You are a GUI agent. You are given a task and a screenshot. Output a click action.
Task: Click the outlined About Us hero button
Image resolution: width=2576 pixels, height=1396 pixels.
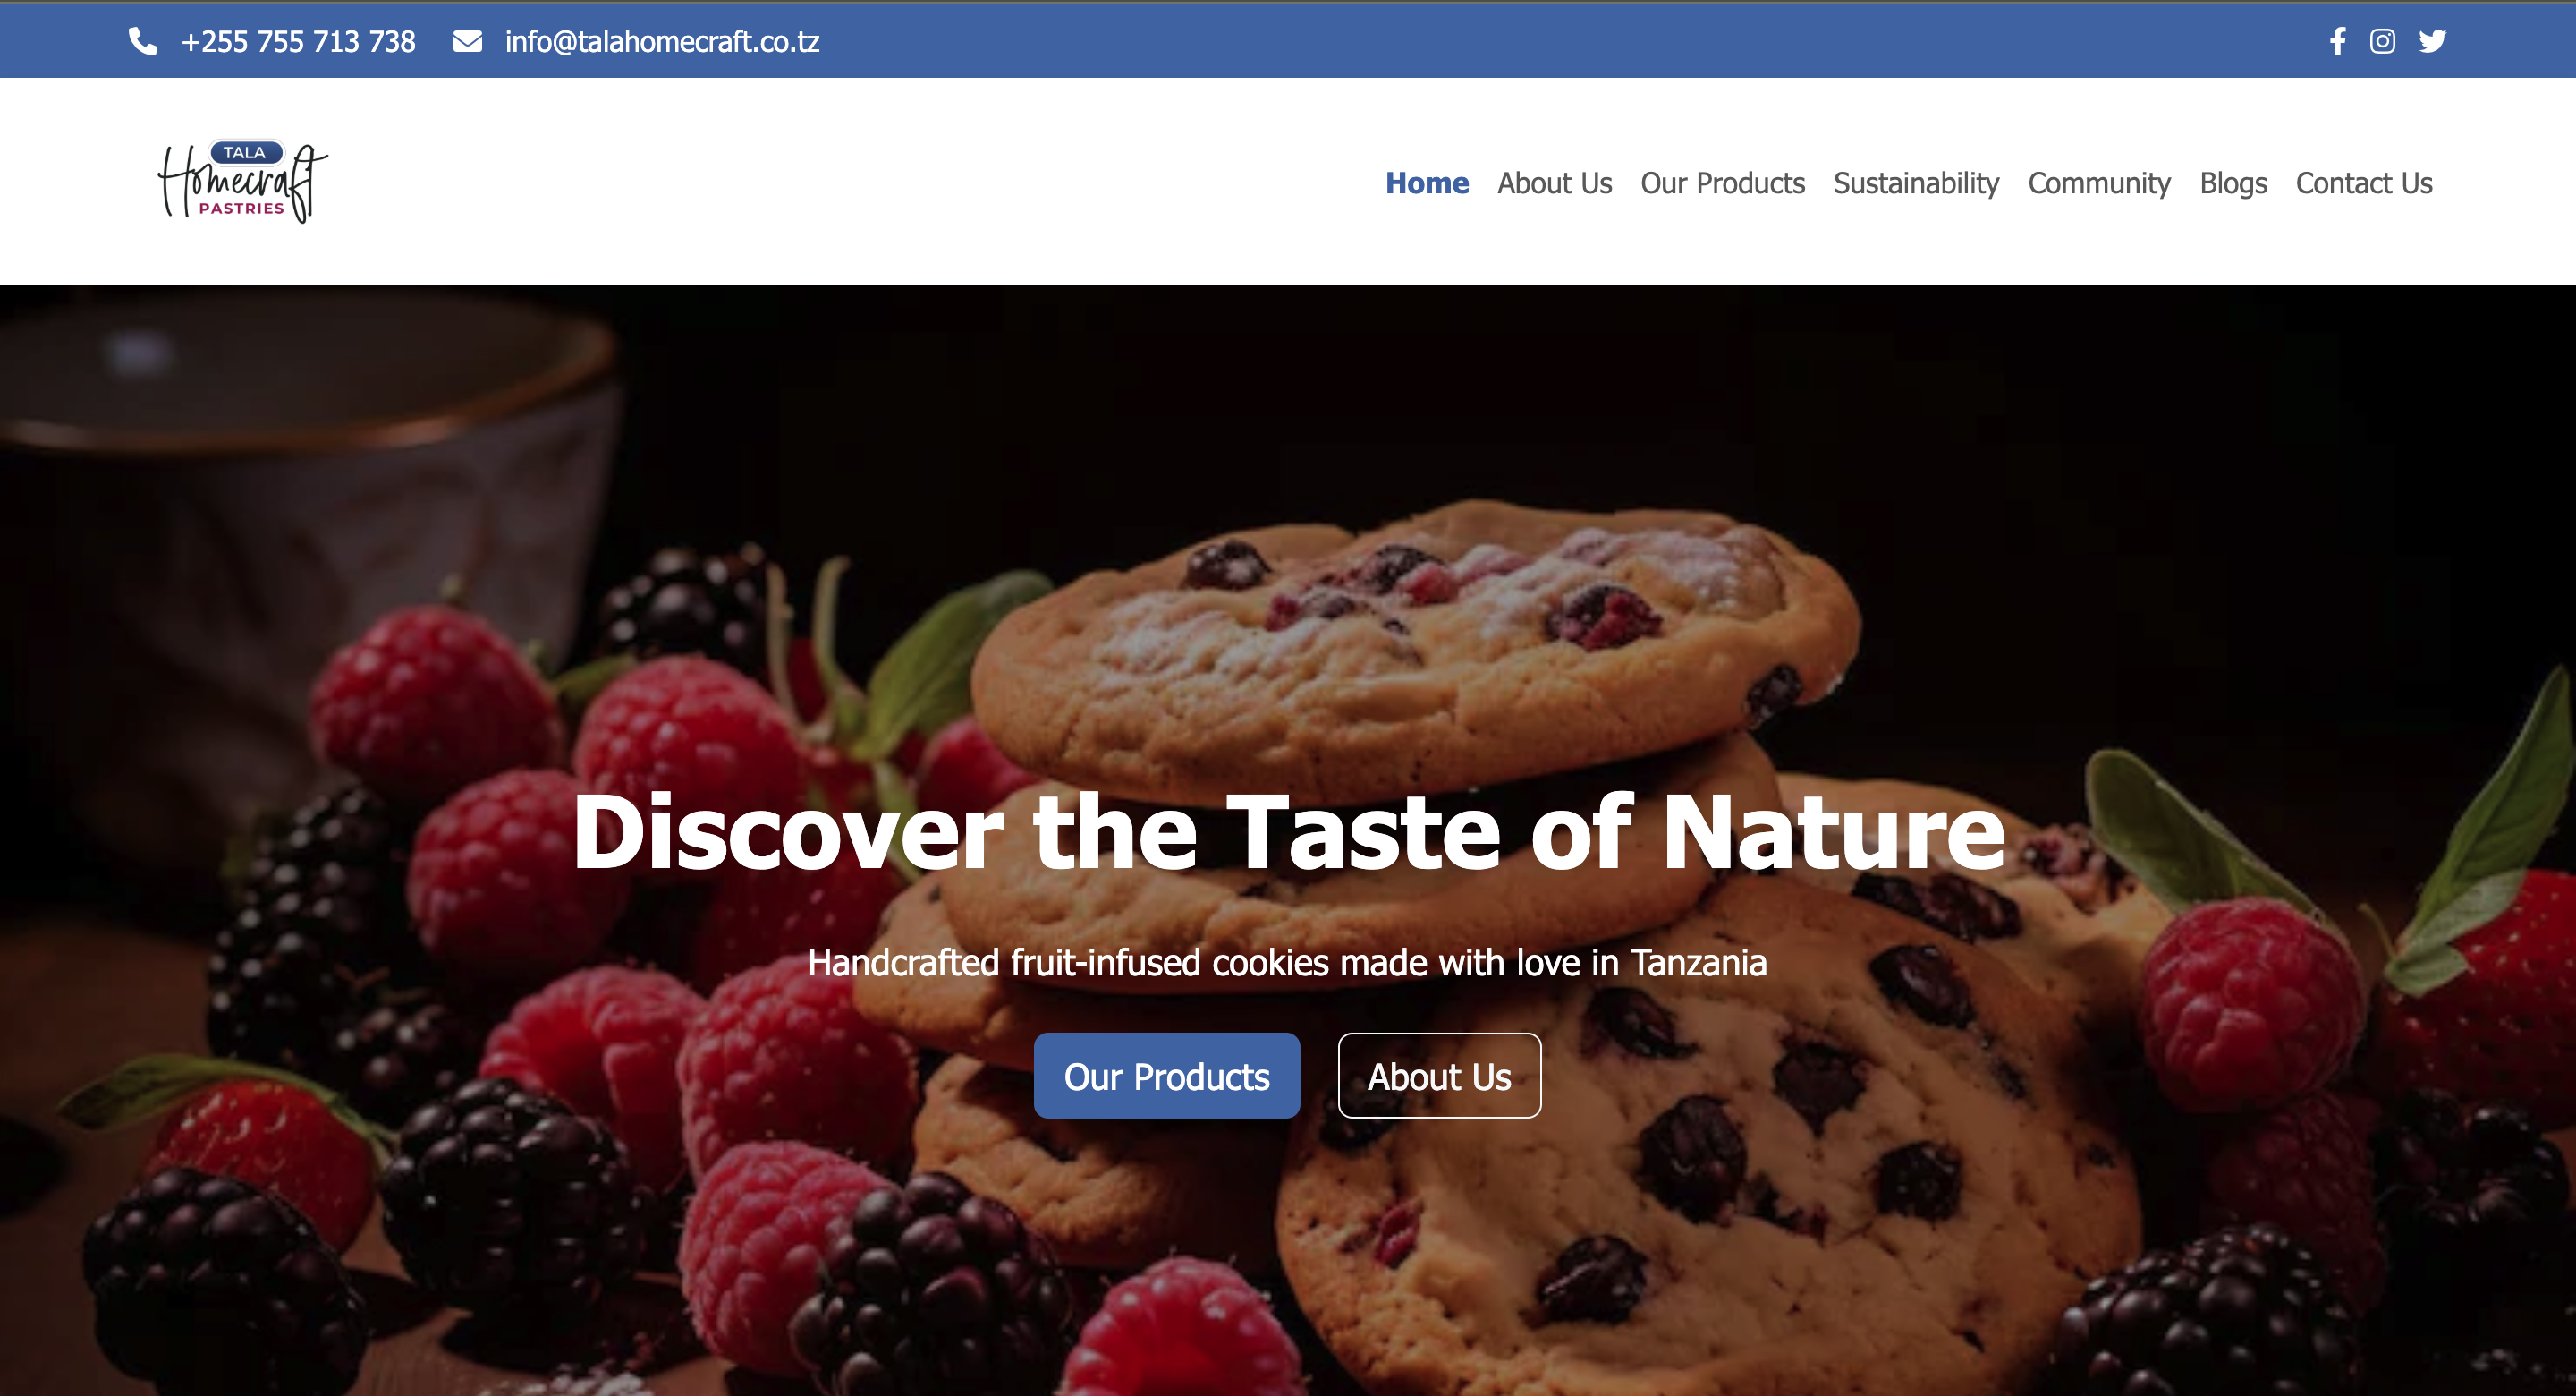pos(1439,1076)
